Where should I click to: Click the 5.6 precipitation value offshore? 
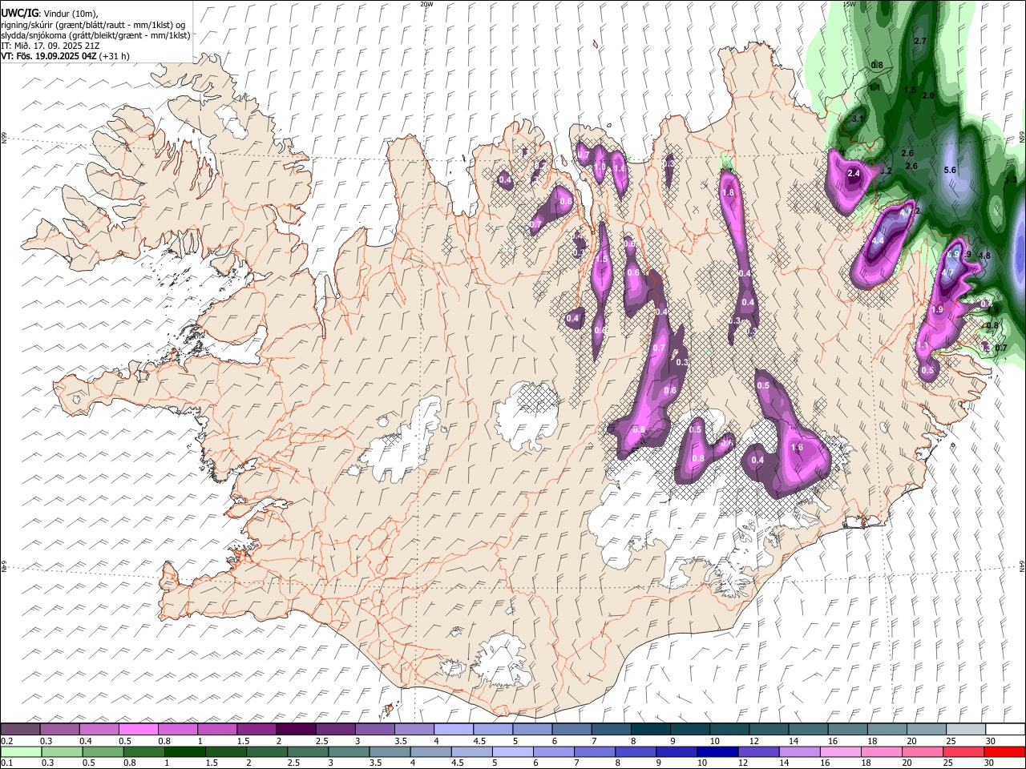[x=951, y=170]
